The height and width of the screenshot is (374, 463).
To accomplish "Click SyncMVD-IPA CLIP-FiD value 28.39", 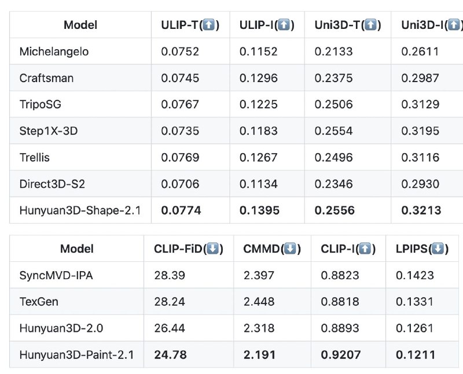I will point(170,276).
